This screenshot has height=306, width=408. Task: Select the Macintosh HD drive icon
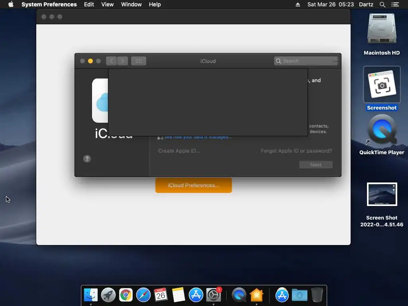[x=382, y=29]
